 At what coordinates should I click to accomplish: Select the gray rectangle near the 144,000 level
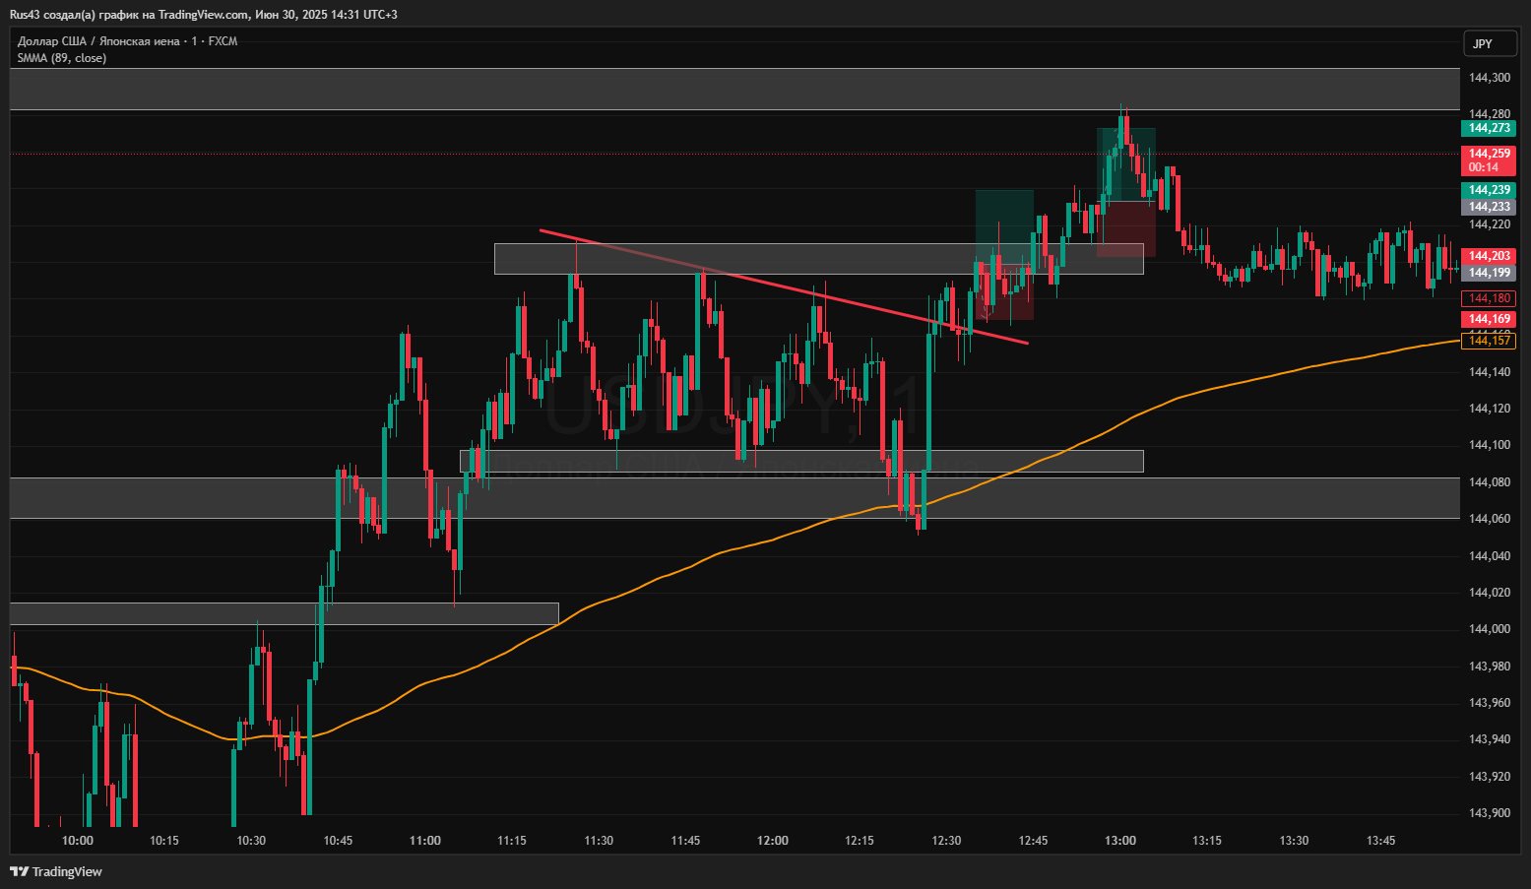[x=285, y=613]
